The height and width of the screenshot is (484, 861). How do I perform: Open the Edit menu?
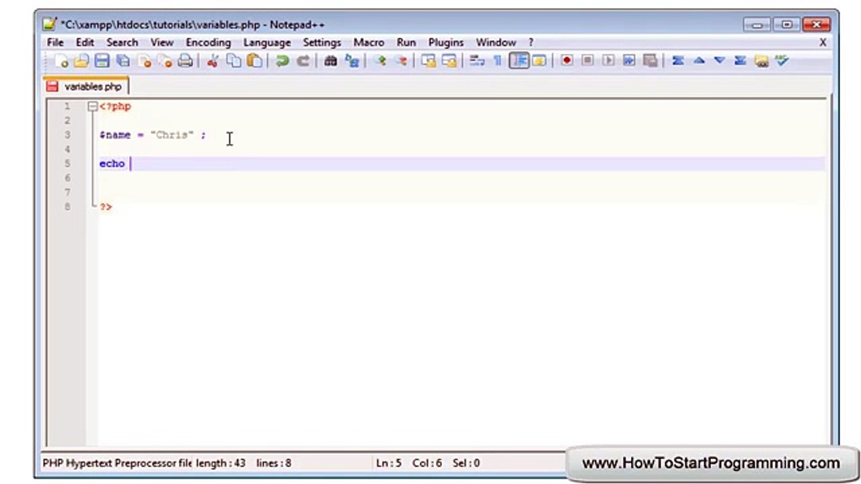click(x=85, y=42)
